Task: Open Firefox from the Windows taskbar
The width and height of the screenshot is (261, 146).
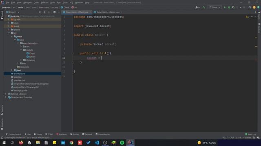Action: (21, 142)
